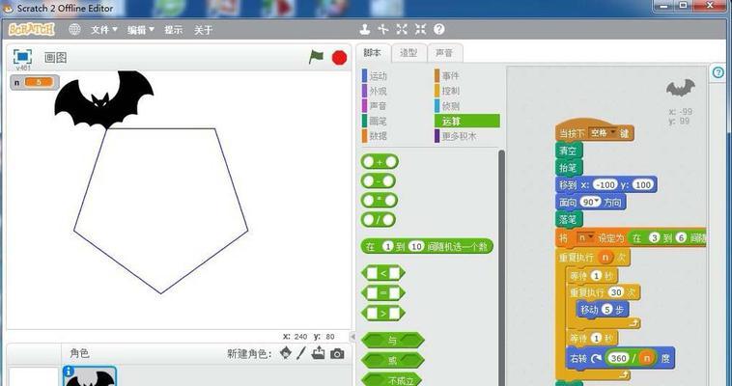Toggle full-screen stage mode icon
Image resolution: width=732 pixels, height=386 pixels.
[22, 57]
